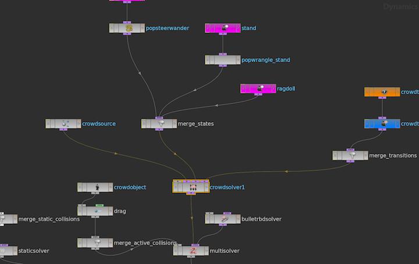Click the ragdoll node icon
Image resolution: width=419 pixels, height=264 pixels.
(258, 89)
